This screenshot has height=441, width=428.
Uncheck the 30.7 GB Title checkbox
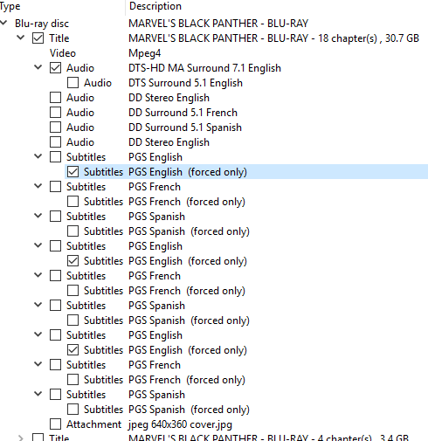(38, 38)
